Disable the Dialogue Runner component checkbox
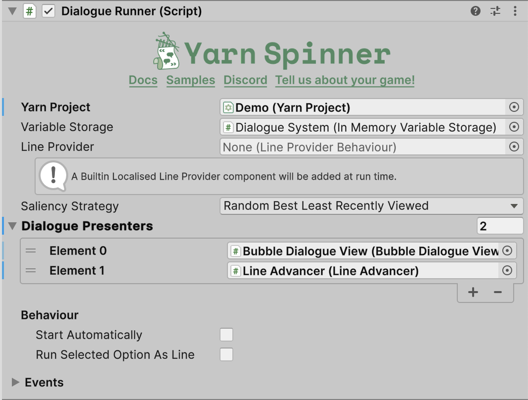Viewport: 528px width, 400px height. click(48, 11)
